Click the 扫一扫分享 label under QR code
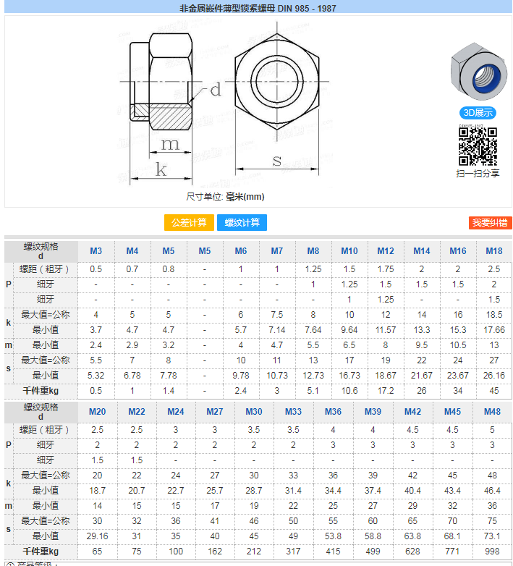The width and height of the screenshot is (513, 566). tap(478, 174)
